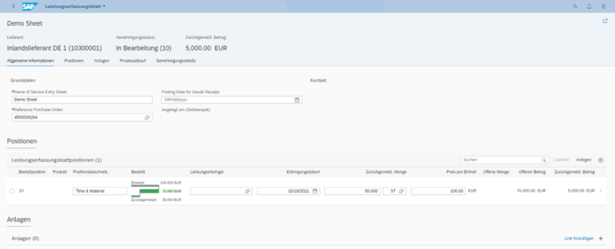615x249 pixels.
Task: Click the green Bestellt progress bar
Action: 149,191
